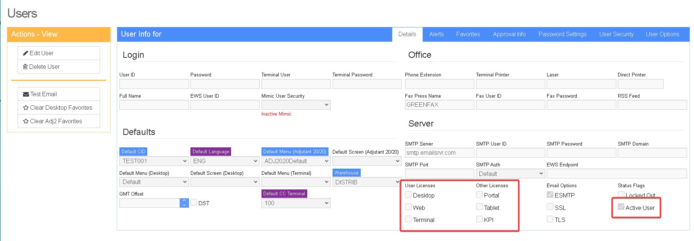The width and height of the screenshot is (694, 241).
Task: Enable the Desktop user license checkbox
Action: coord(408,195)
